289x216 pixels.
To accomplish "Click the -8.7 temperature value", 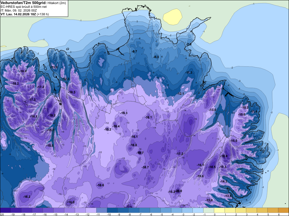I will click(134, 51).
